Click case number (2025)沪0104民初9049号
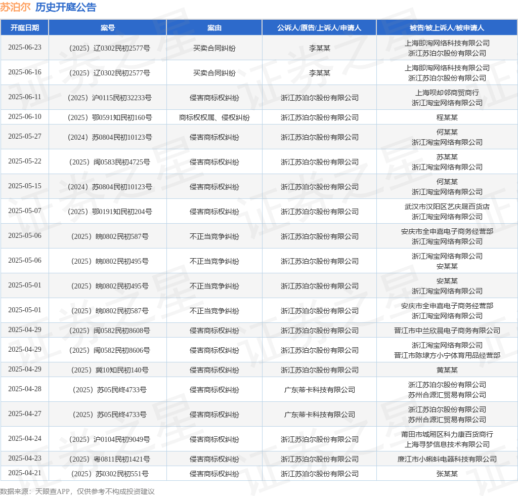The height and width of the screenshot is (496, 518). (x=110, y=439)
